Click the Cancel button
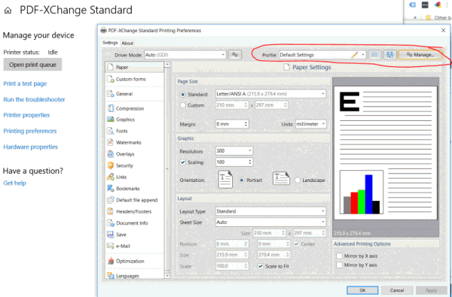 click(397, 290)
